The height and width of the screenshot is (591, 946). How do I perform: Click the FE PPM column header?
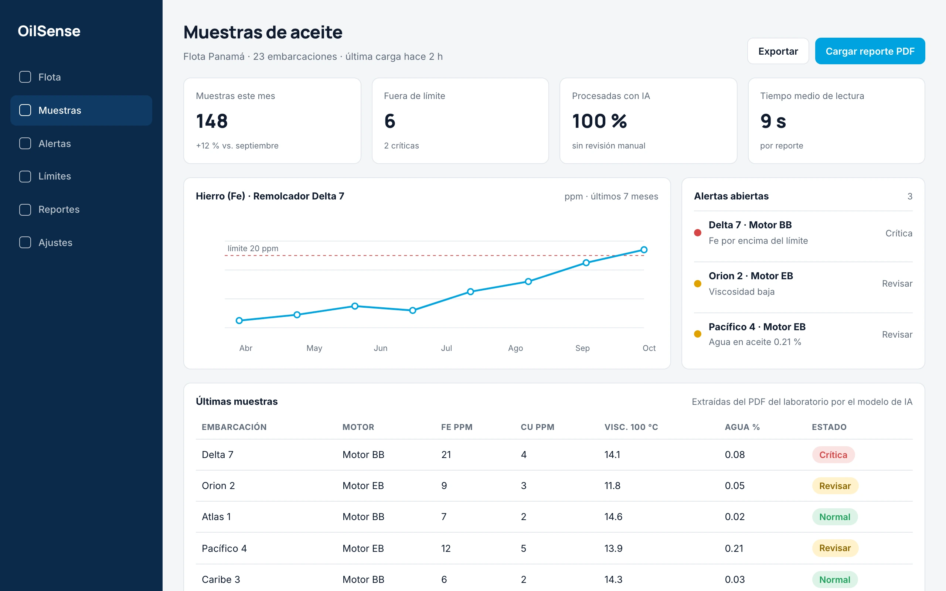457,427
